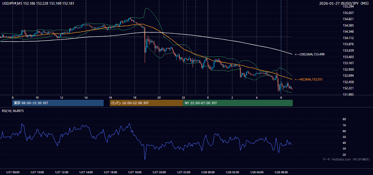The image size is (373, 175).
Task: Click the 152.221 price axis label
Action: 348,88
